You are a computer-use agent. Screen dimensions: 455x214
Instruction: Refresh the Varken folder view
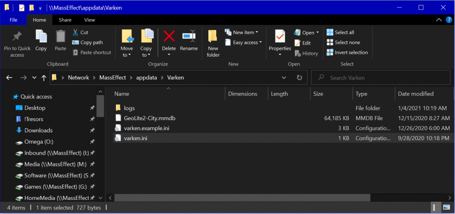point(299,78)
